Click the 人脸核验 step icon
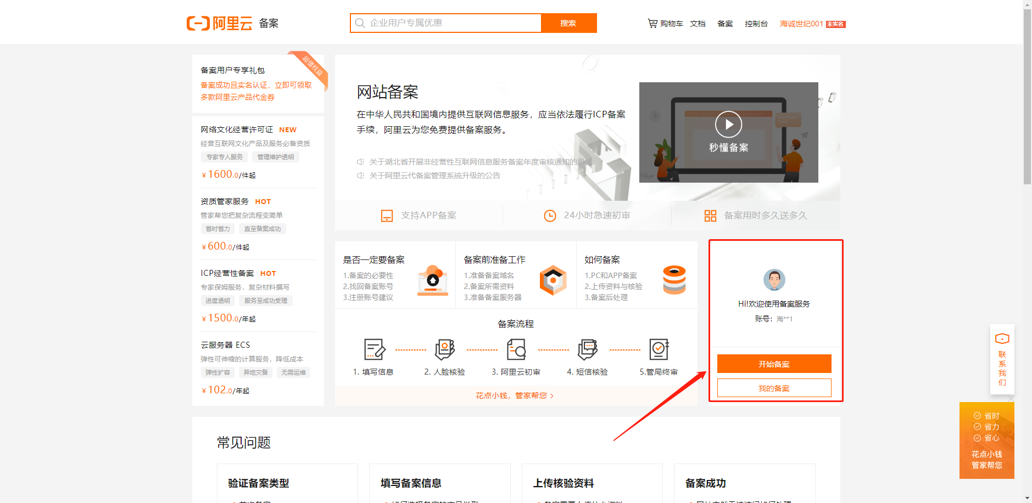The image size is (1032, 503). pyautogui.click(x=445, y=349)
